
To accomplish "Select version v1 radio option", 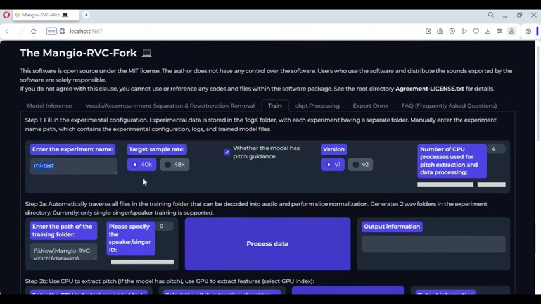I will point(333,165).
